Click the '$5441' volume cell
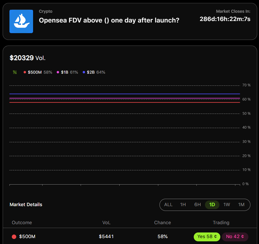 pyautogui.click(x=106, y=237)
